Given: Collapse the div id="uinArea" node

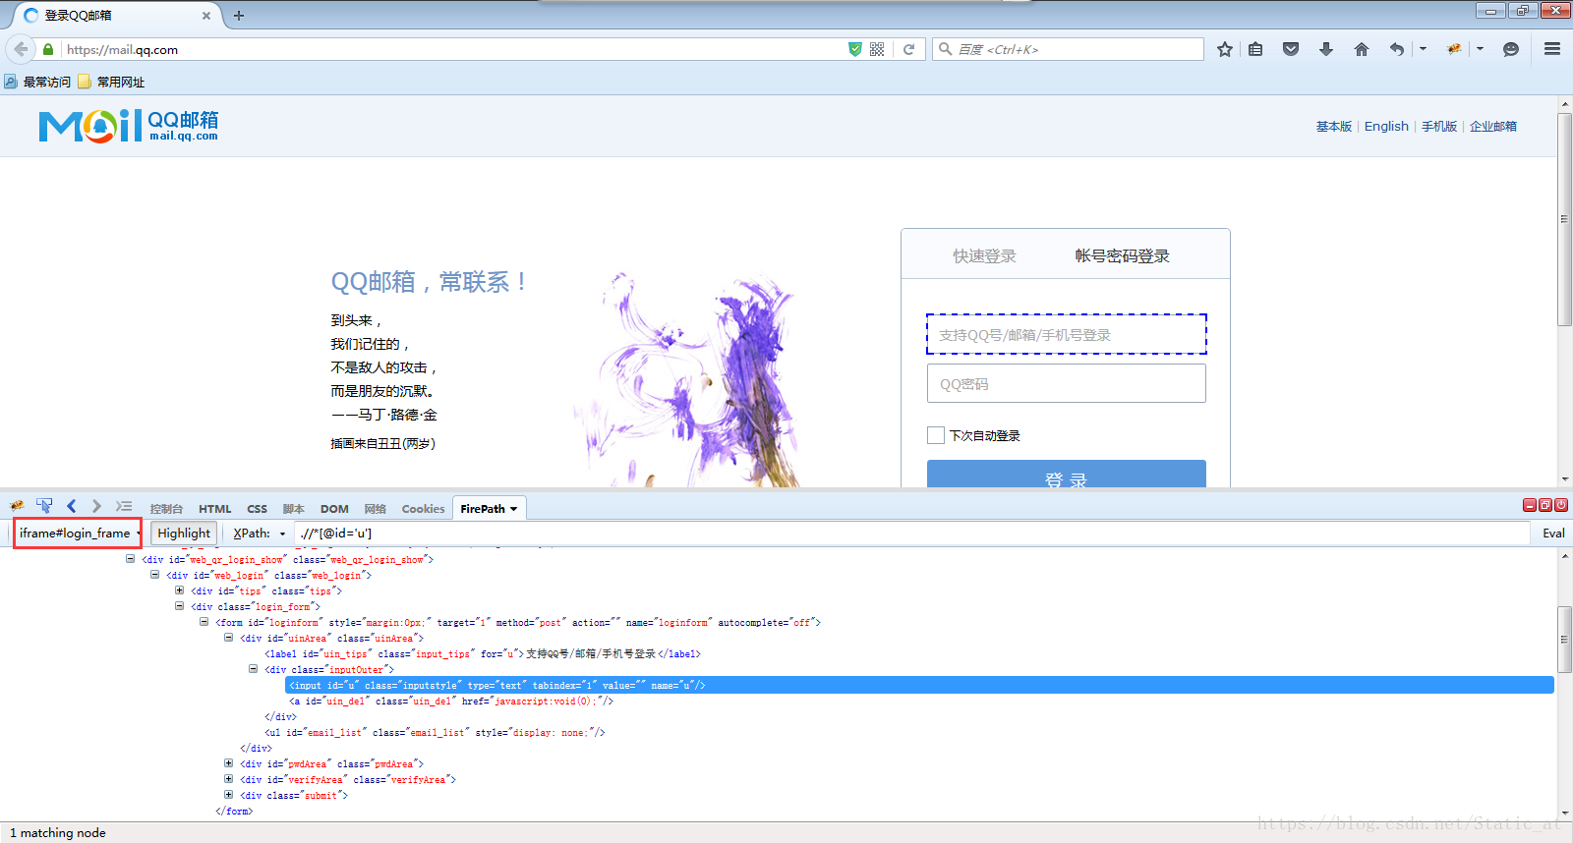Looking at the screenshot, I should (228, 638).
